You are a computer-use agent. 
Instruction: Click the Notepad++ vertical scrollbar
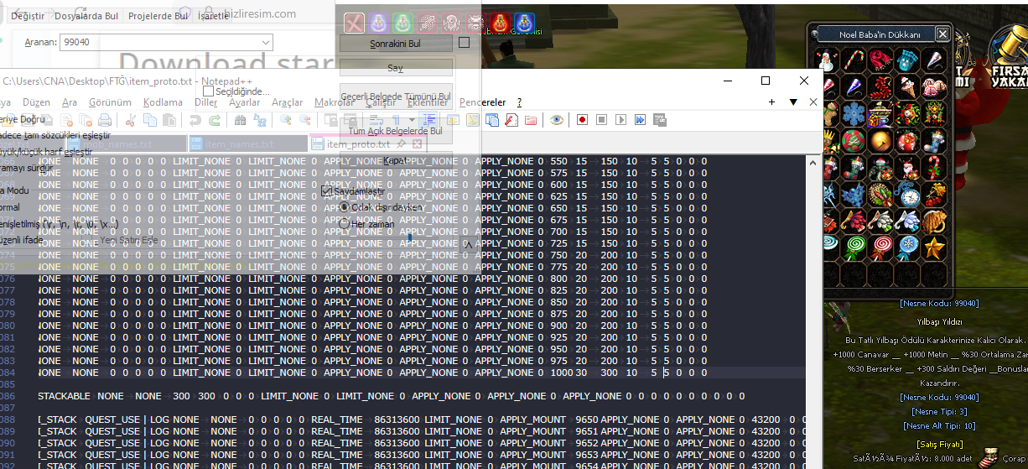pyautogui.click(x=813, y=310)
